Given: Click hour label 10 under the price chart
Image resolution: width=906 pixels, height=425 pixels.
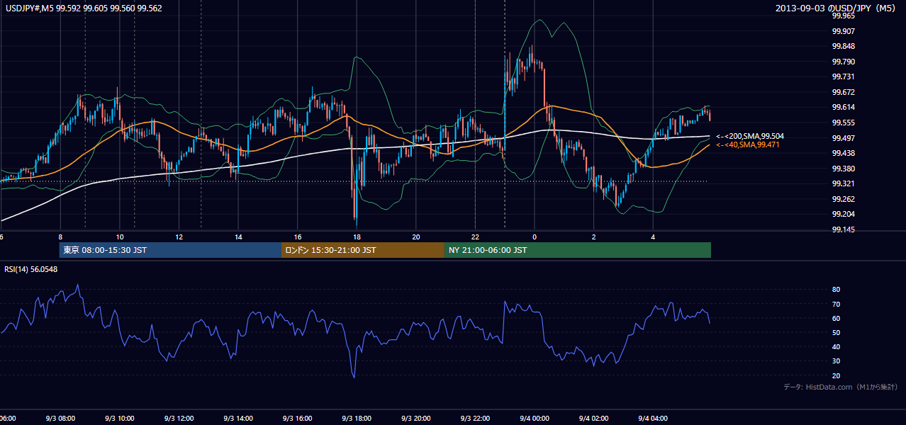Looking at the screenshot, I should click(x=120, y=237).
